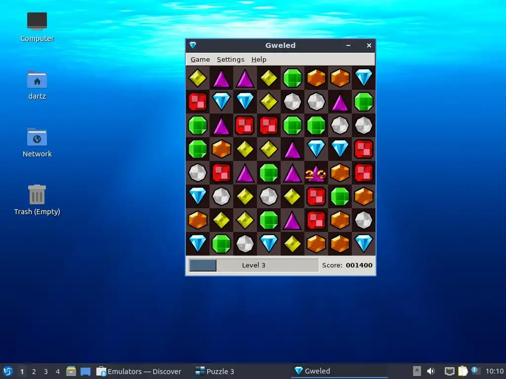Switch to workspace 4
This screenshot has height=379, width=506.
point(58,372)
